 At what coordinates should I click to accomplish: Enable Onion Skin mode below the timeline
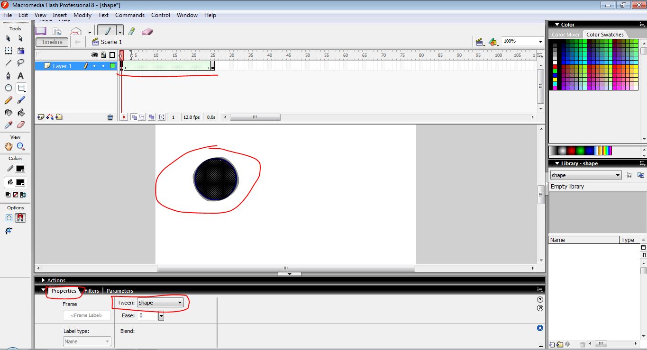[x=134, y=117]
